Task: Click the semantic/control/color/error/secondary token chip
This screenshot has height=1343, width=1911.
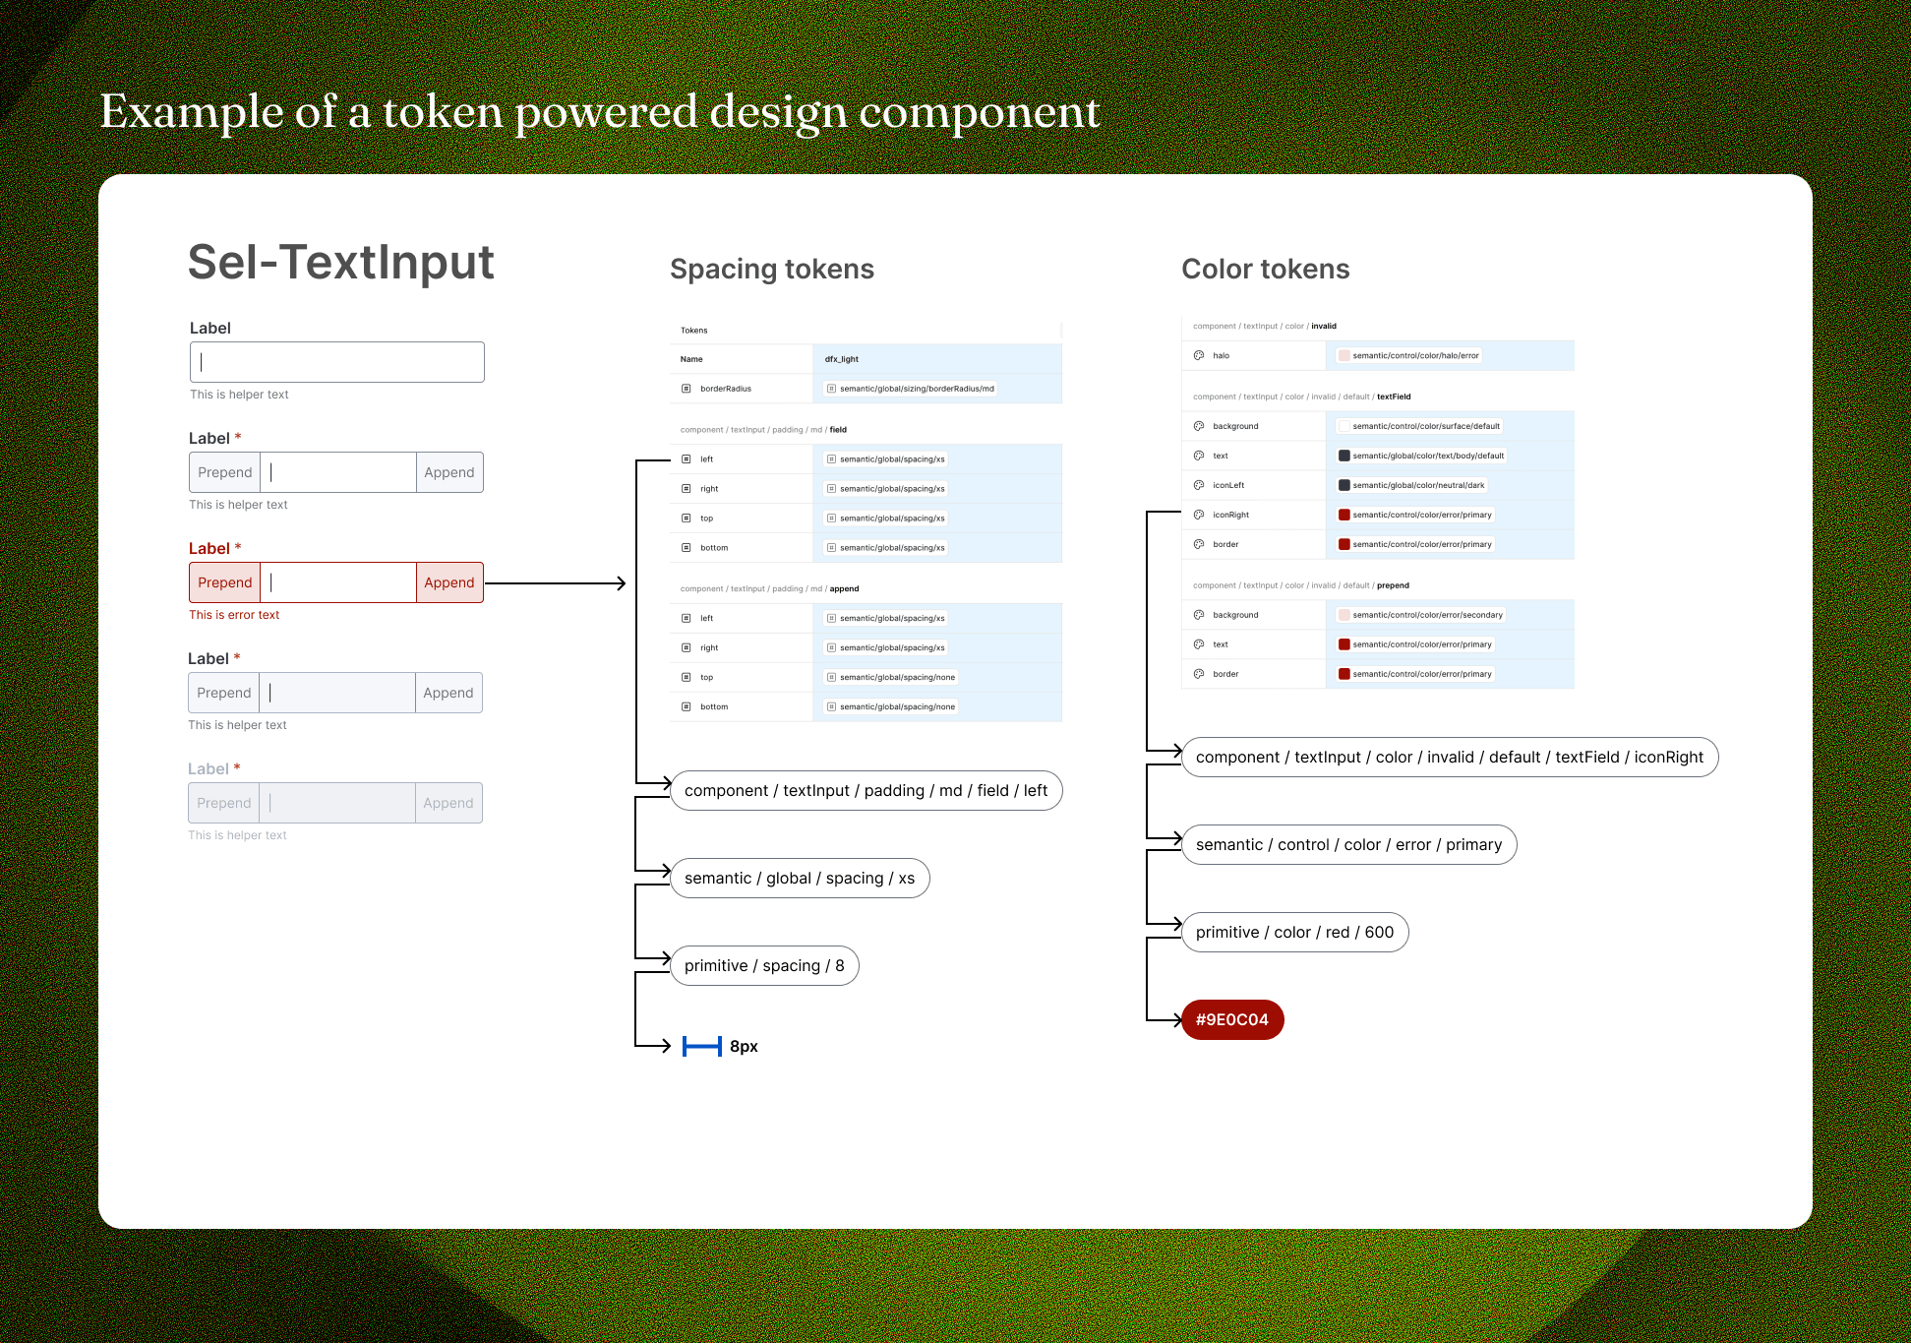Action: (1421, 615)
